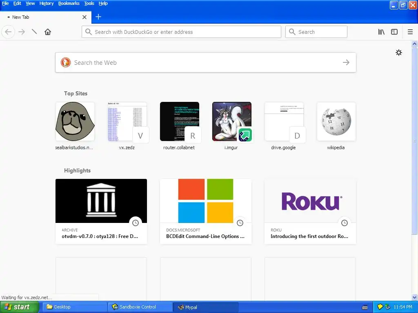The height and width of the screenshot is (313, 418).
Task: Click the yellow Sandboxie tray icon
Action: (x=380, y=307)
